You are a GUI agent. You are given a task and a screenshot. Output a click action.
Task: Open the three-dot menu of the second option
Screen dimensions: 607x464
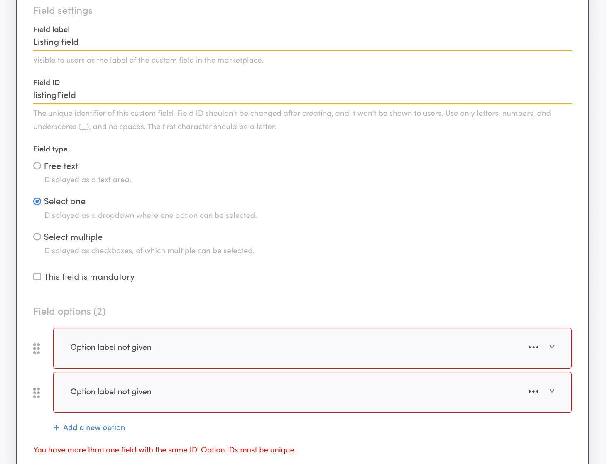[x=533, y=392]
